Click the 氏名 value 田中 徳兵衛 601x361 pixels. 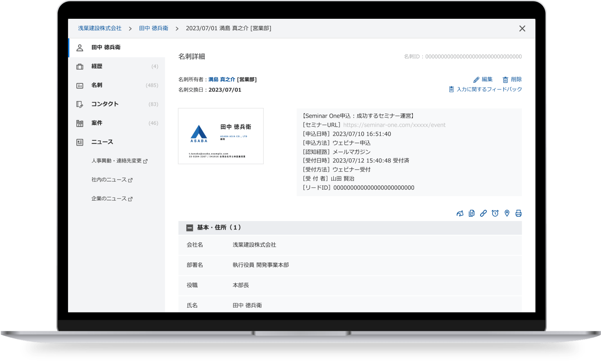pyautogui.click(x=247, y=305)
